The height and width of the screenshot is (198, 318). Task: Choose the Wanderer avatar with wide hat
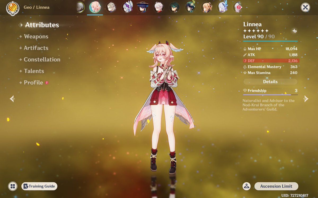[143, 7]
